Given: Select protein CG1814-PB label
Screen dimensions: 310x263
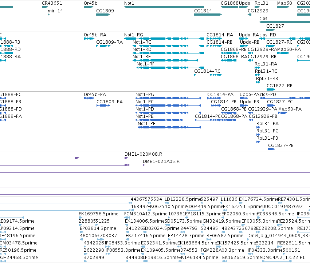Looking at the screenshot, I should tap(224, 102).
